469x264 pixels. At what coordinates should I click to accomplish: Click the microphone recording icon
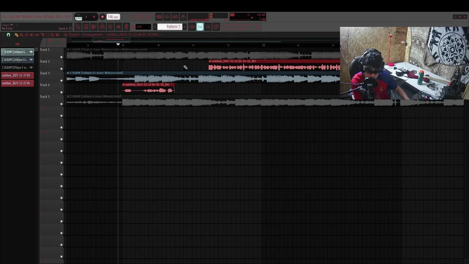pos(126,27)
